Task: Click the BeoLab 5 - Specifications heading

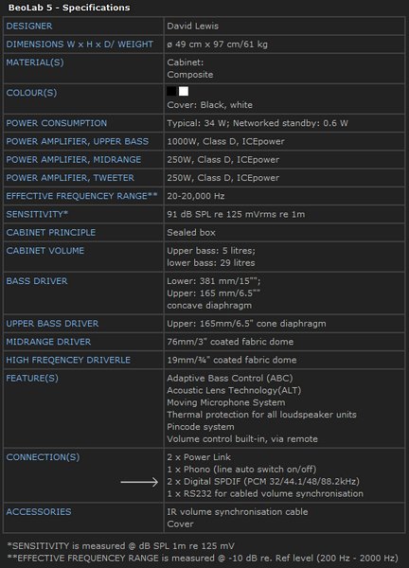Action: pos(69,8)
